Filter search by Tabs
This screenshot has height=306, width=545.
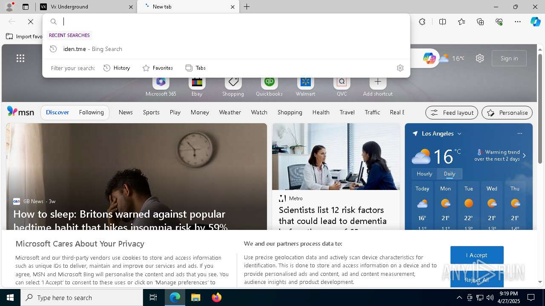pyautogui.click(x=195, y=68)
